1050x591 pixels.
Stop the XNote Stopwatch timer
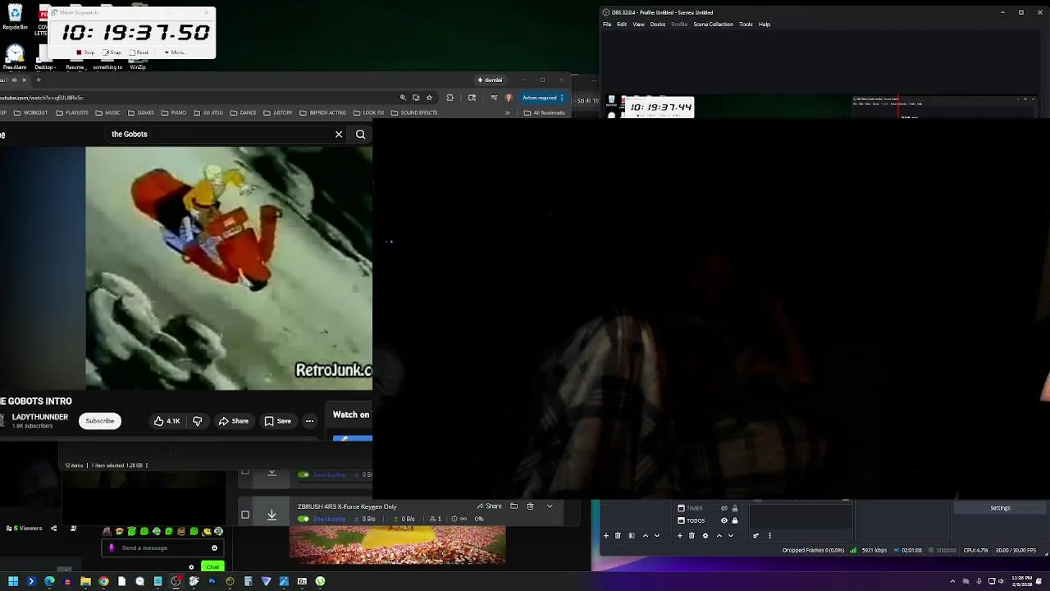pos(85,53)
